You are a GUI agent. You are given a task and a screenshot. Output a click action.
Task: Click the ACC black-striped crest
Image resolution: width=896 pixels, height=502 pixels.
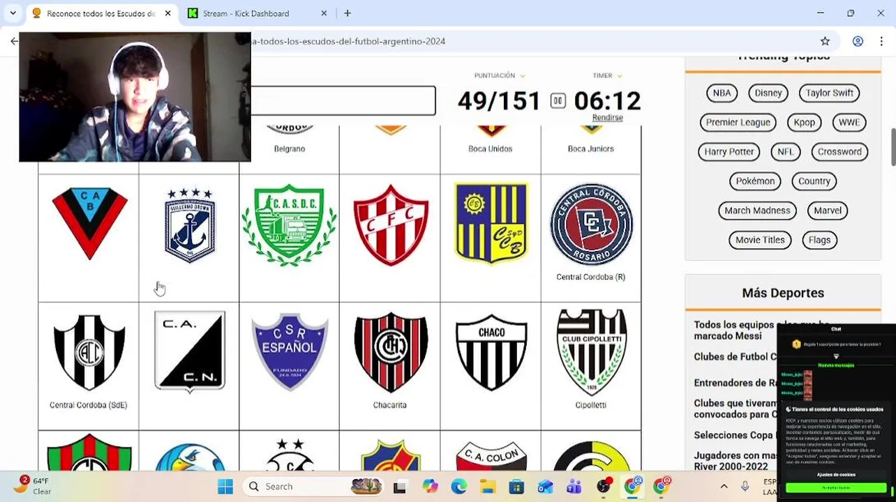[x=89, y=352]
